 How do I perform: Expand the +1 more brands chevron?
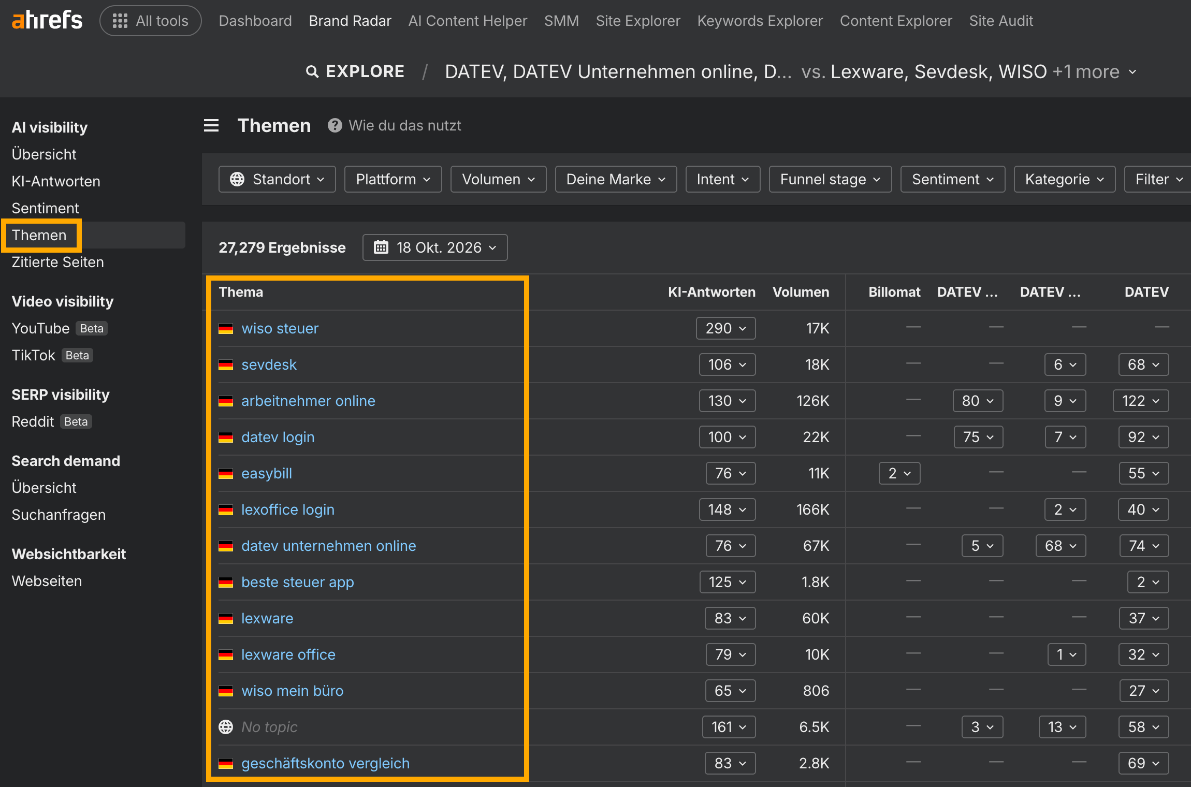[1132, 71]
